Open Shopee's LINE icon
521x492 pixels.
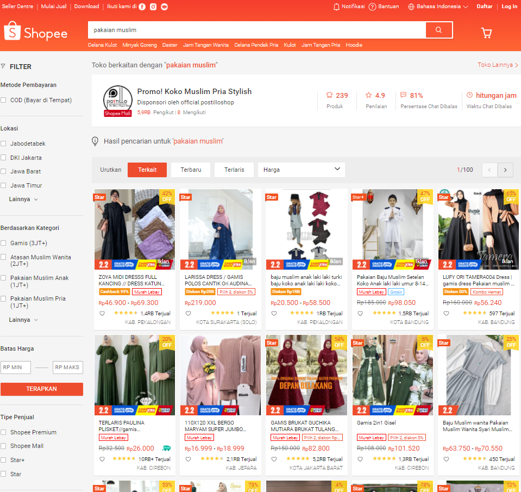(165, 7)
